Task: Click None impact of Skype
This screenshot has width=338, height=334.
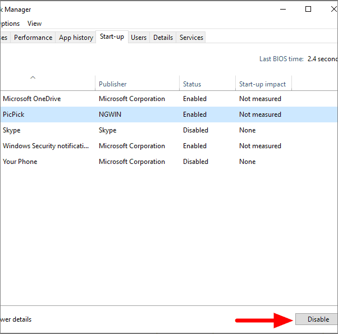Action: pos(248,130)
